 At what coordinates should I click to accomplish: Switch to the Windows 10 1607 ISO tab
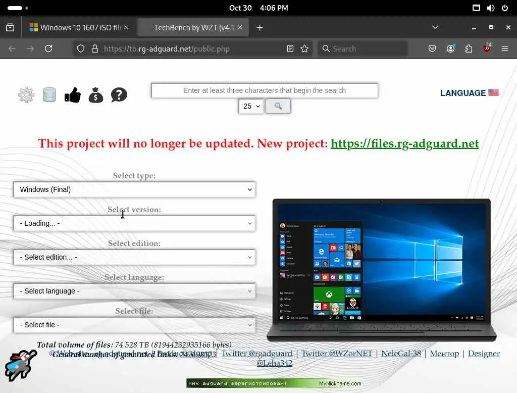pos(79,28)
